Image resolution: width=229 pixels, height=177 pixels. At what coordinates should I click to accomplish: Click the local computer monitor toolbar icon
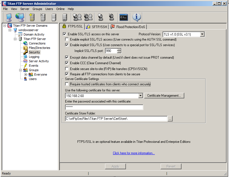click(9, 17)
